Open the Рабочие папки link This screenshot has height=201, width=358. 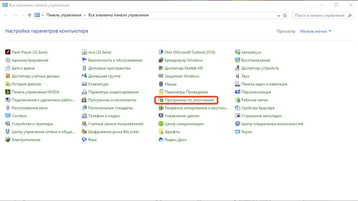point(255,100)
